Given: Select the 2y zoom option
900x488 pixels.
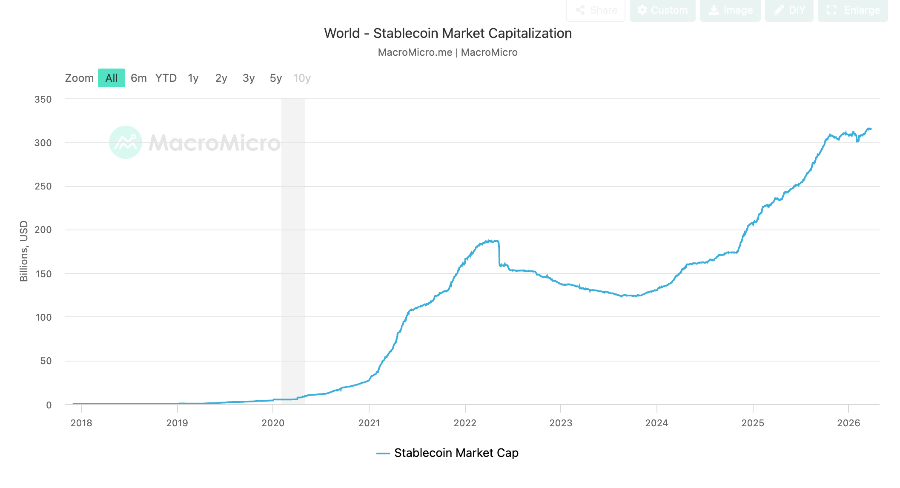Looking at the screenshot, I should [x=221, y=78].
